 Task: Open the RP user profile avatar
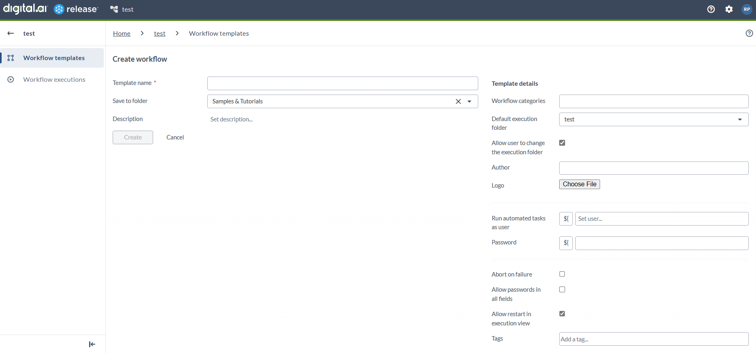click(x=746, y=9)
